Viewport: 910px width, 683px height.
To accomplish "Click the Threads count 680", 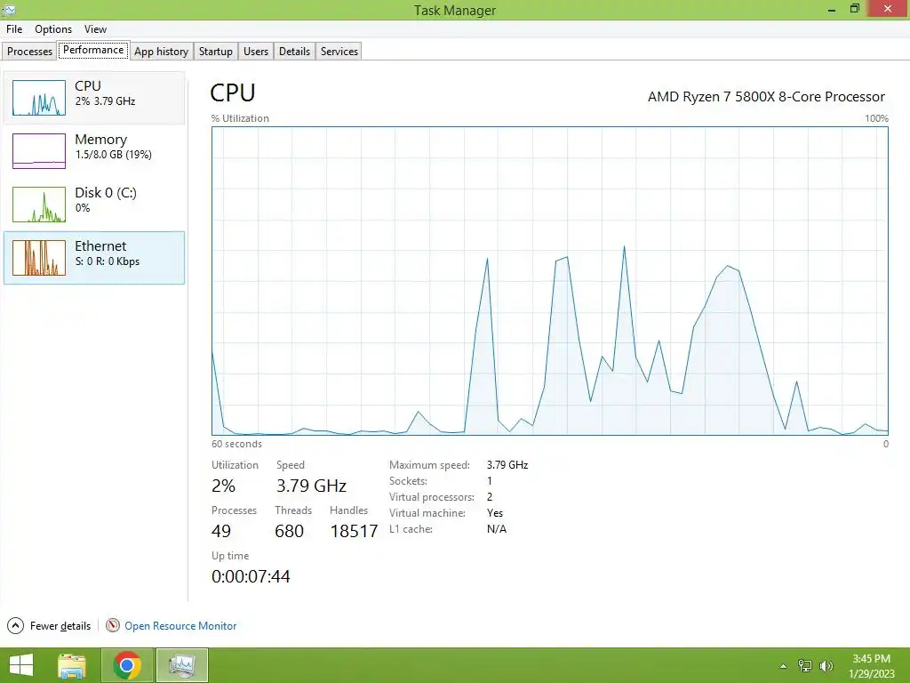I will point(289,531).
